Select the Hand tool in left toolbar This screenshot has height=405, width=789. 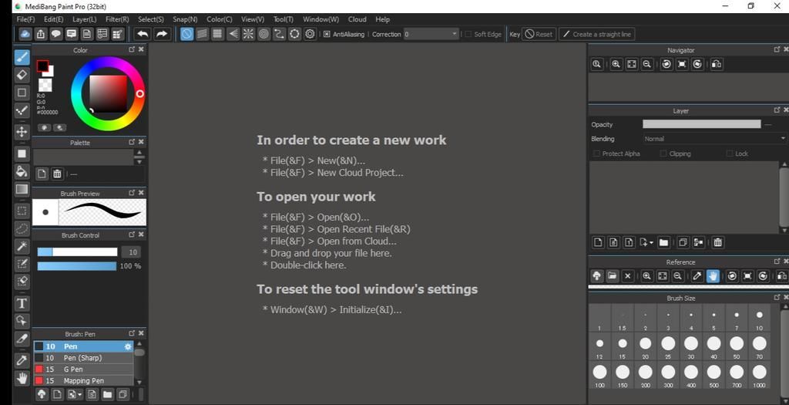coord(22,378)
